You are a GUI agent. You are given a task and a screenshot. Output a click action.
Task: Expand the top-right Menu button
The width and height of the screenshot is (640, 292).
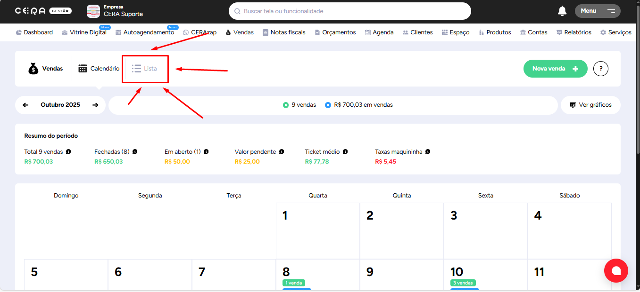pos(597,11)
